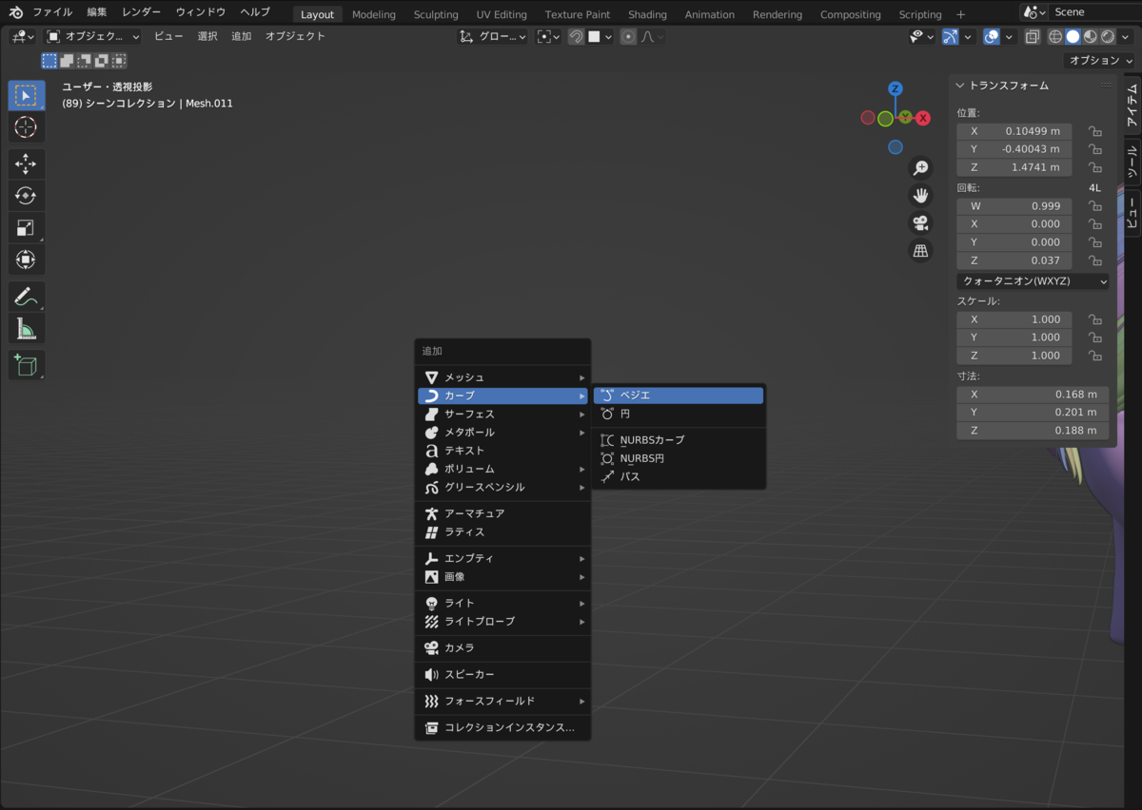Lock the rotation W value

[x=1095, y=206]
